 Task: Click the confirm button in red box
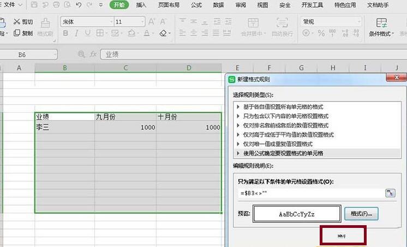point(343,236)
